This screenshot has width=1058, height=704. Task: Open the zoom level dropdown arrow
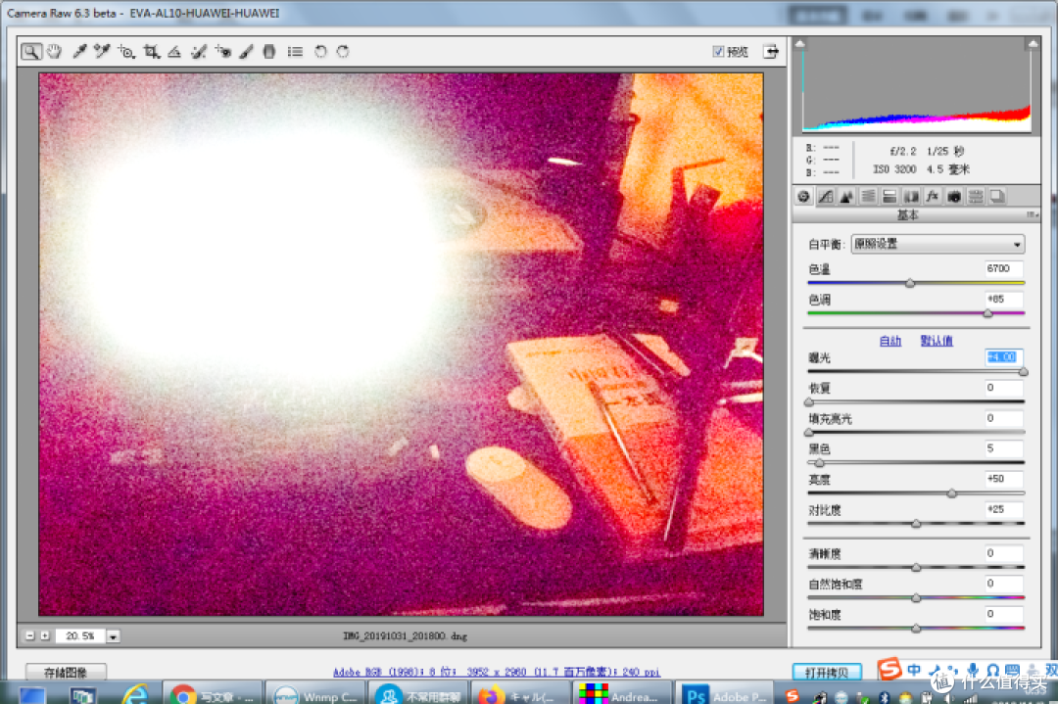[x=113, y=635]
